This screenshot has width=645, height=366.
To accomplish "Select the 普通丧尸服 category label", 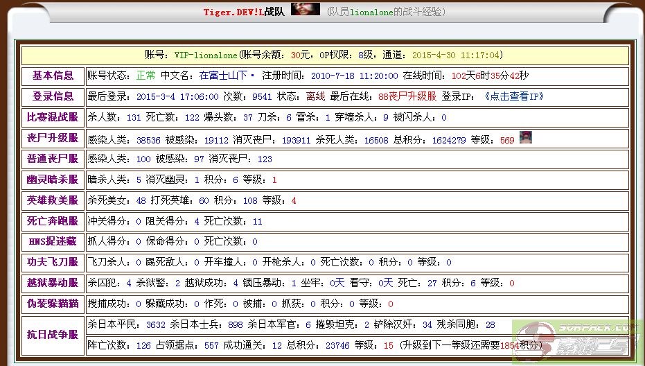I will click(53, 159).
